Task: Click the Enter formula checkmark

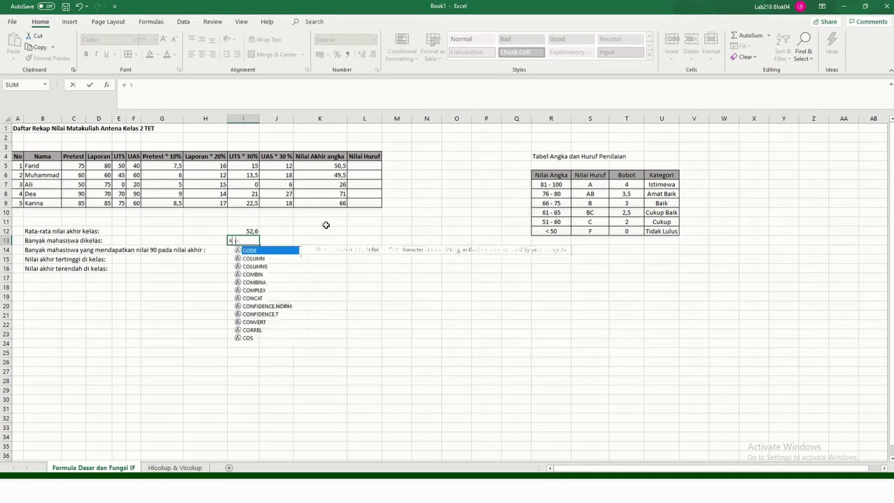Action: pyautogui.click(x=89, y=85)
